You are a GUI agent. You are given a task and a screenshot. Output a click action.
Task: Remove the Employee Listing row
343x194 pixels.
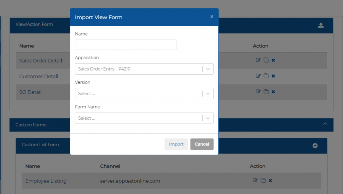pyautogui.click(x=270, y=181)
